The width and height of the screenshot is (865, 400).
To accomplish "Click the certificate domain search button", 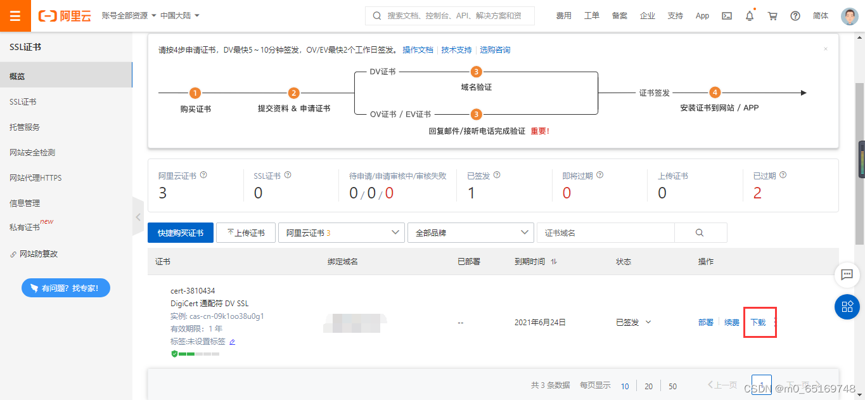I will coord(700,233).
